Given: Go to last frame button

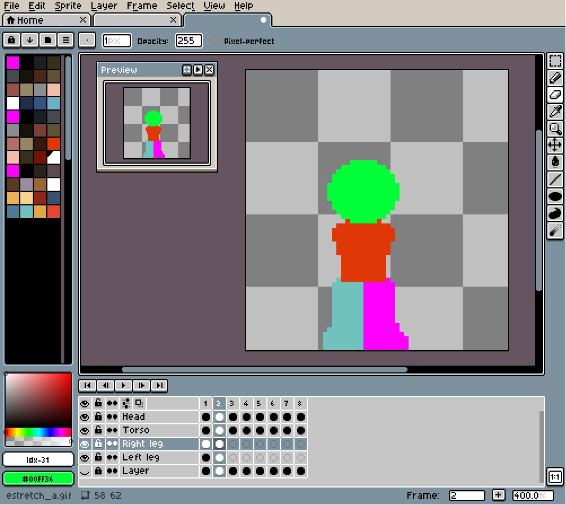Looking at the screenshot, I should click(x=159, y=385).
